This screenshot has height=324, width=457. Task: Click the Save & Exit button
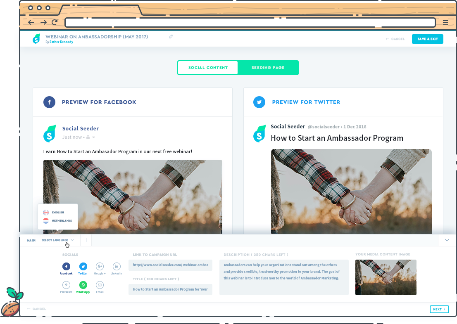coord(428,39)
